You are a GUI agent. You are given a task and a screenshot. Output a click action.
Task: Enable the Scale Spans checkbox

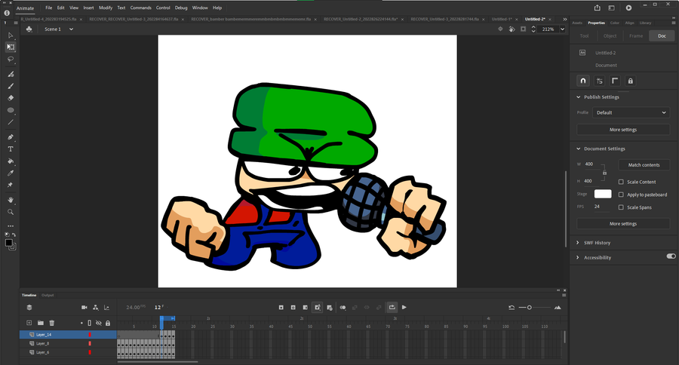click(621, 207)
